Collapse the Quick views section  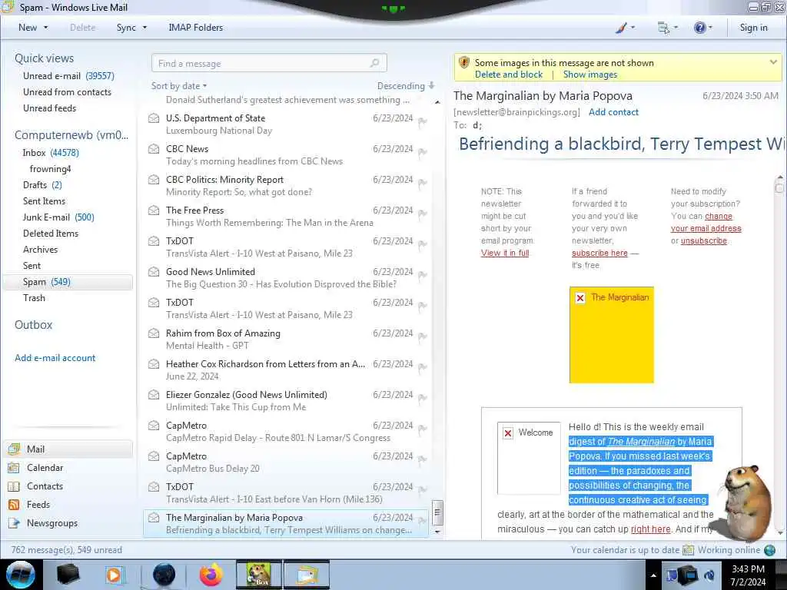point(44,58)
